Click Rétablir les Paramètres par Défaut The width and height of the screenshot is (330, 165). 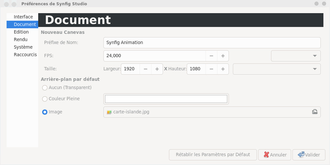click(212, 154)
